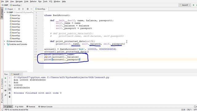This screenshot has height=111, width=197.
Task: Clear all Run console output with trash icon
Action: [x=10, y=97]
